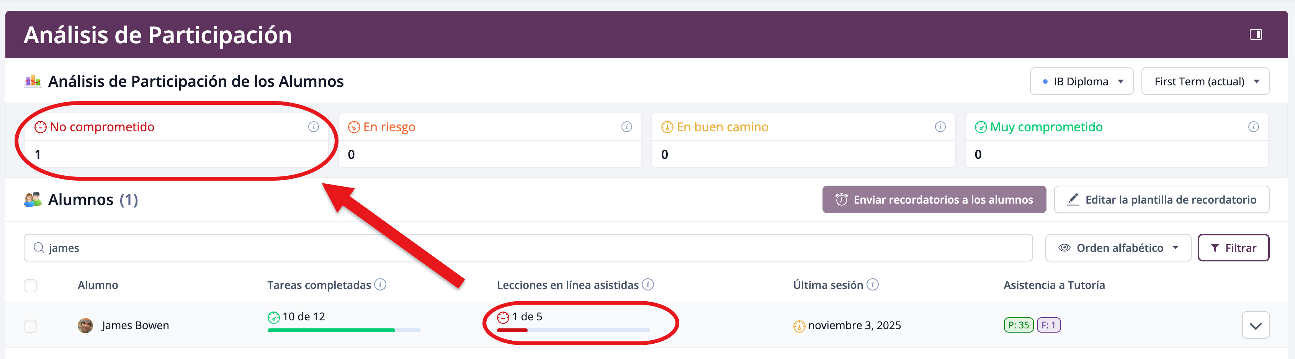Click the Tareas completadas progress bar

click(x=344, y=330)
